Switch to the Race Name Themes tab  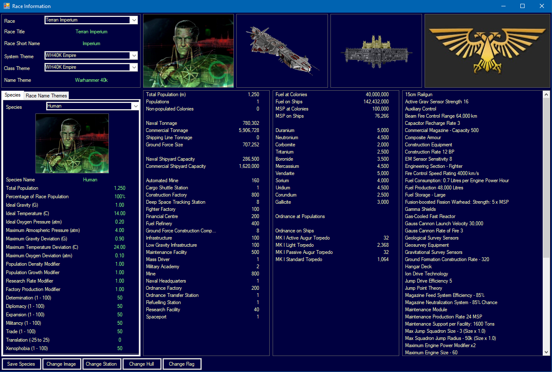pyautogui.click(x=46, y=96)
